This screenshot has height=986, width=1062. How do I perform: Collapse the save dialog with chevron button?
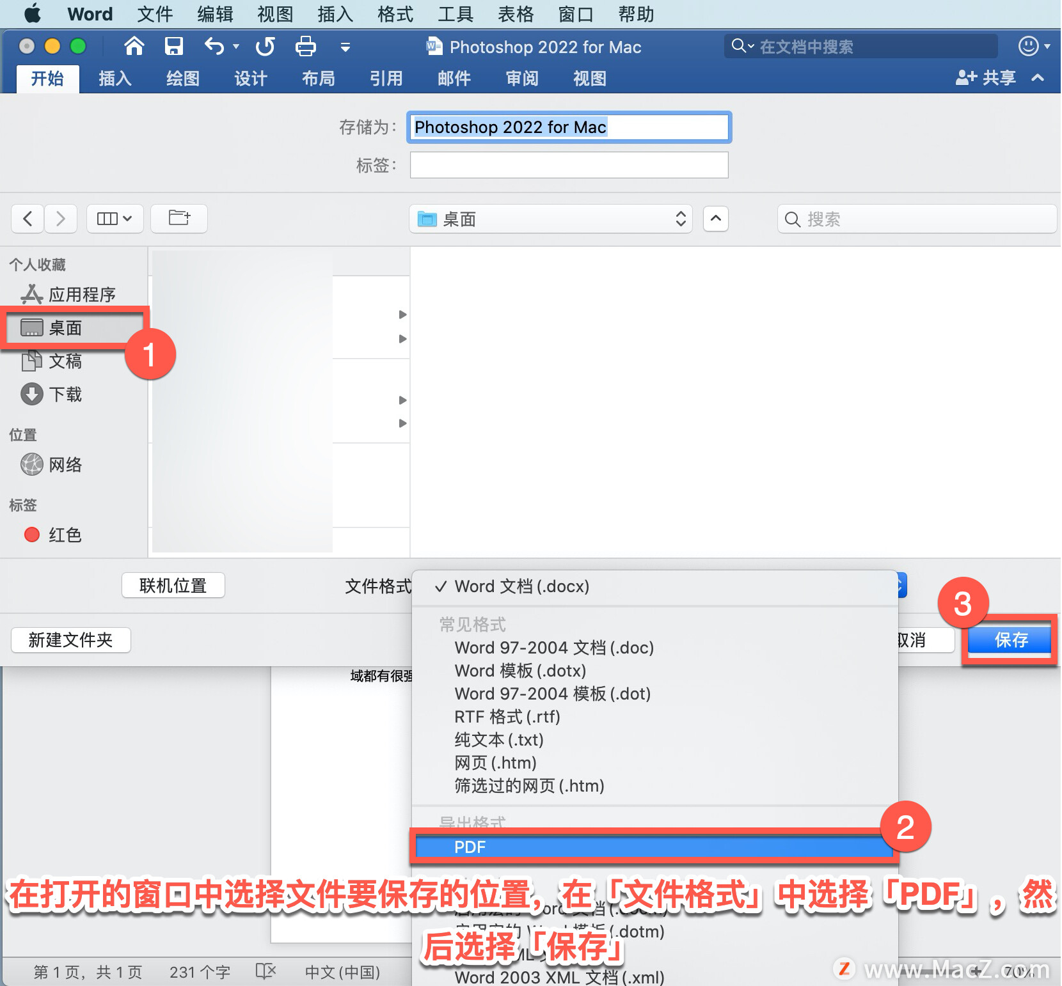(x=716, y=219)
